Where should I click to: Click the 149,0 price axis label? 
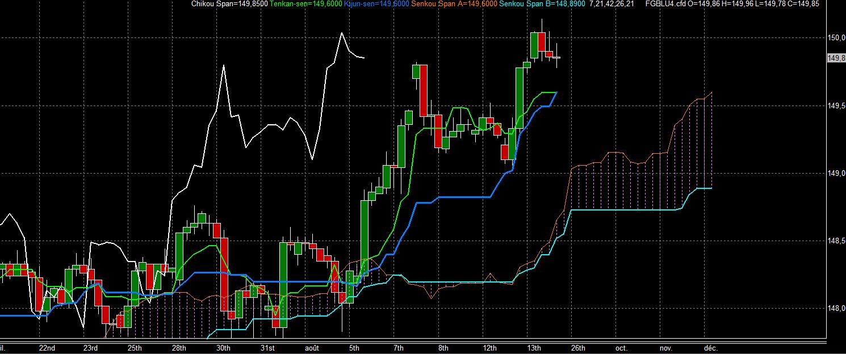836,173
